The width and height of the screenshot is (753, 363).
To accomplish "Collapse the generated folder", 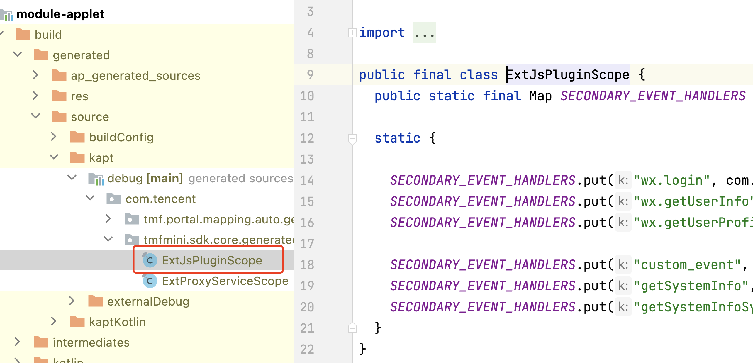I will click(x=18, y=55).
